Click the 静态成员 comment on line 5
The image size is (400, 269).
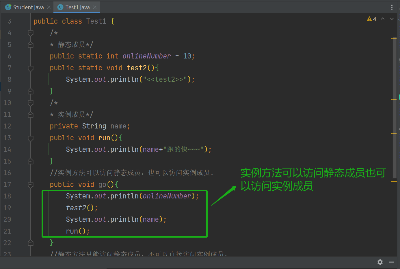71,45
